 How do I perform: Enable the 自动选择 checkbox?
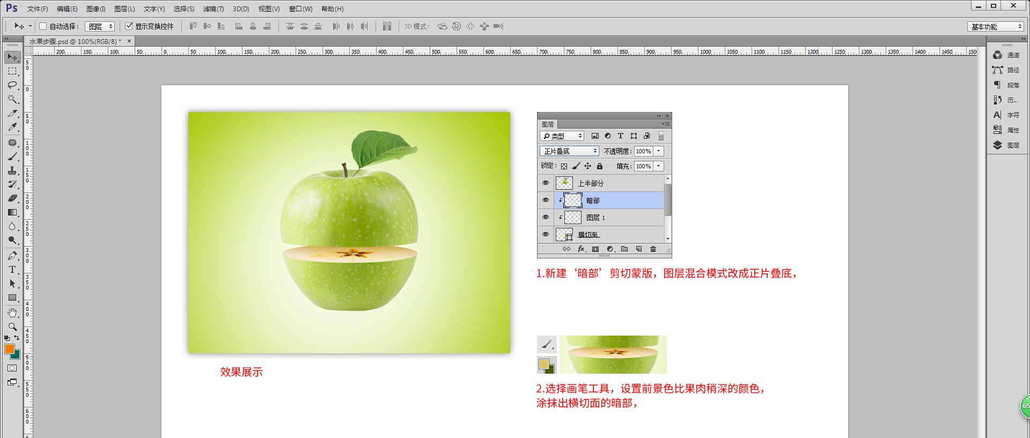coord(43,26)
